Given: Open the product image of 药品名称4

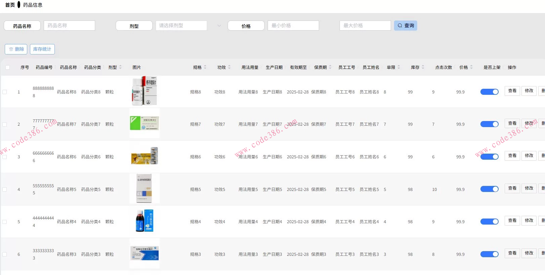Looking at the screenshot, I should [x=145, y=221].
